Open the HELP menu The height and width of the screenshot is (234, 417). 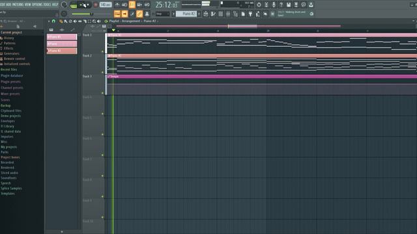(x=55, y=5)
